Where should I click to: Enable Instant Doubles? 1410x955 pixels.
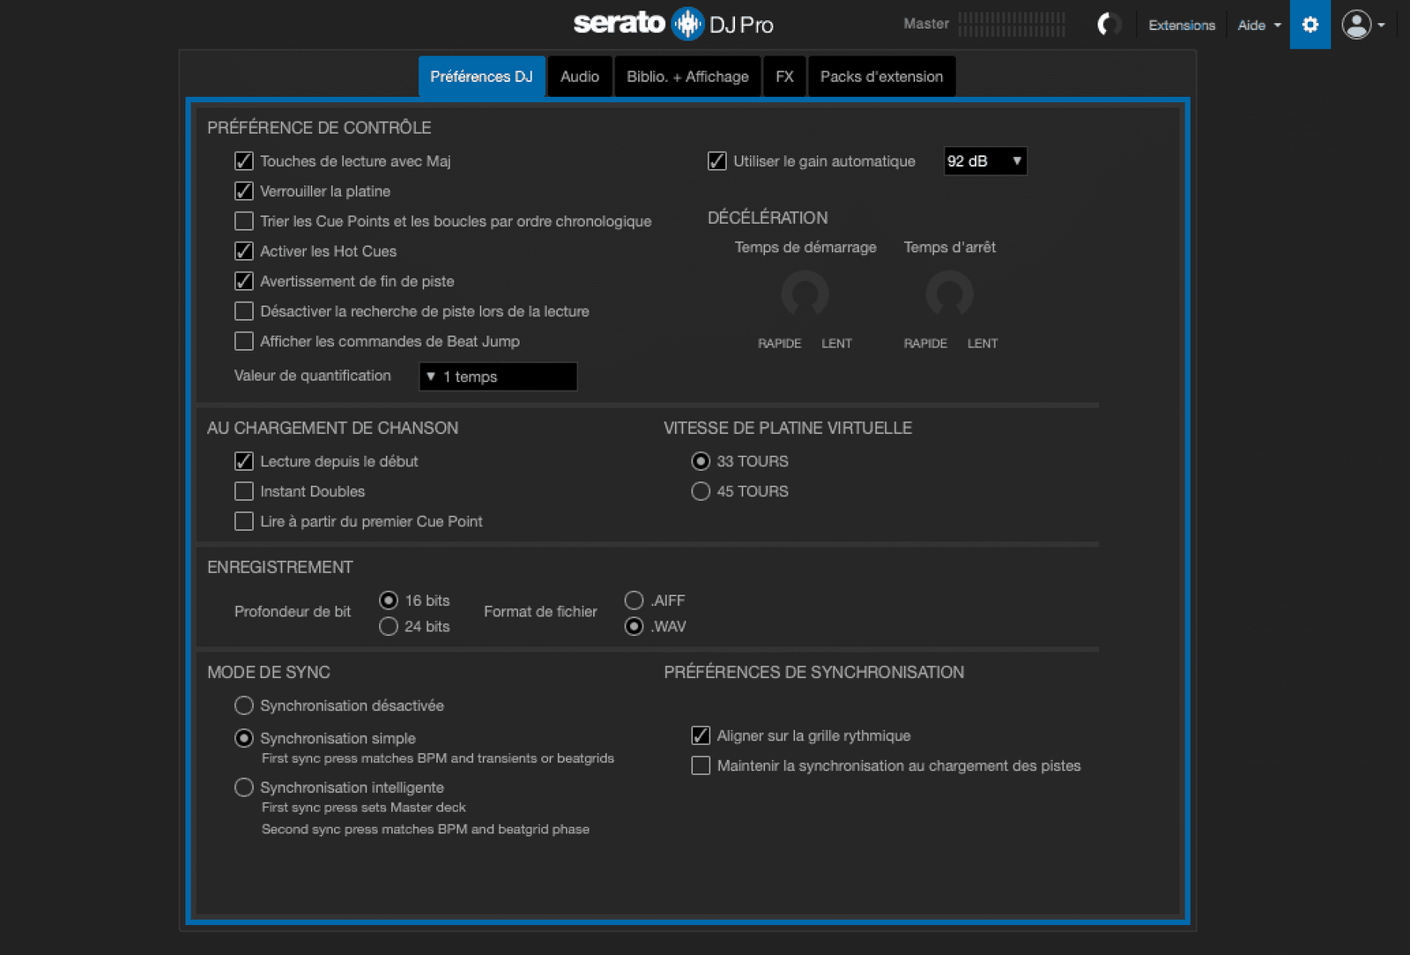coord(244,491)
